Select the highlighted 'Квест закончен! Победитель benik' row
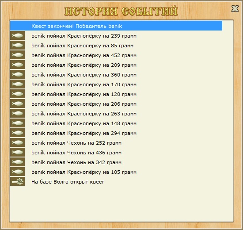 (116, 26)
